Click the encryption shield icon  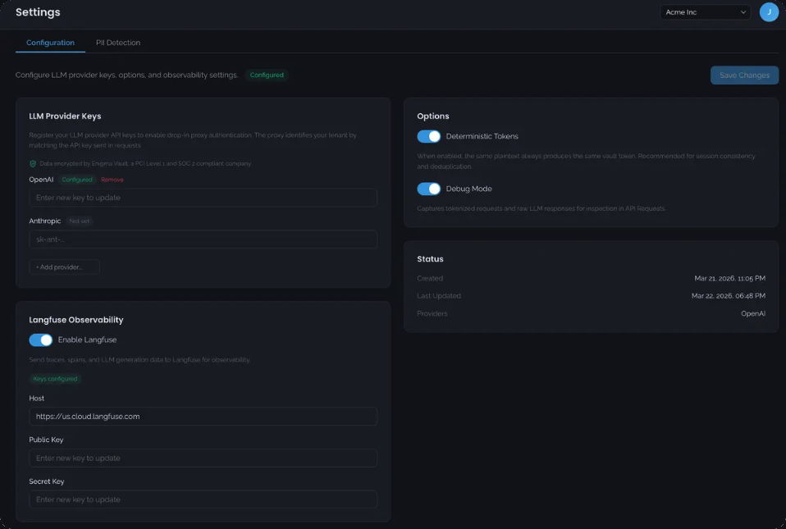[33, 164]
